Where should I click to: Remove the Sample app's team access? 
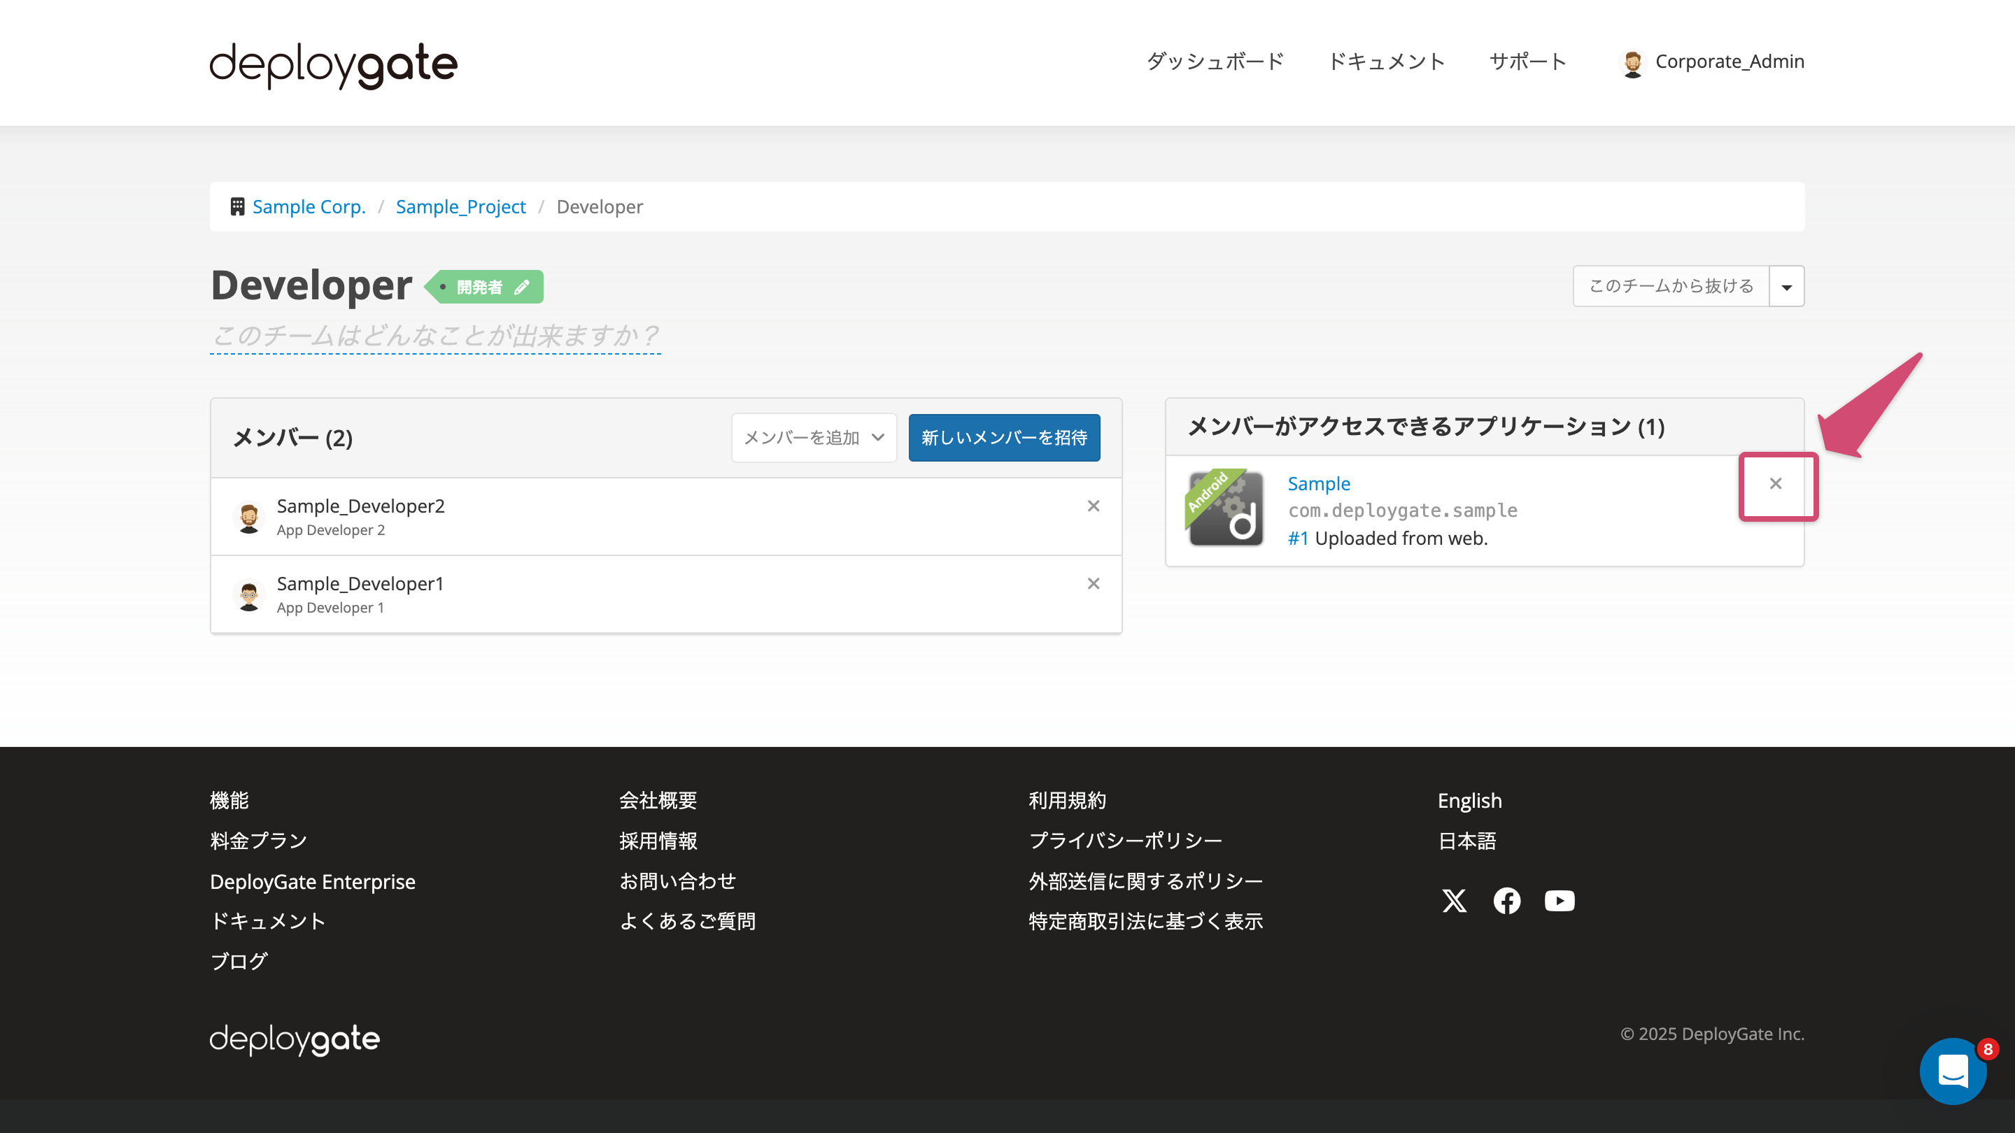click(1775, 485)
